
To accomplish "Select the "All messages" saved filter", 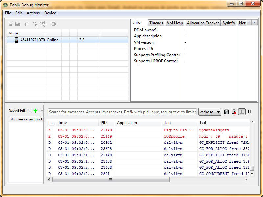I will [26, 119].
